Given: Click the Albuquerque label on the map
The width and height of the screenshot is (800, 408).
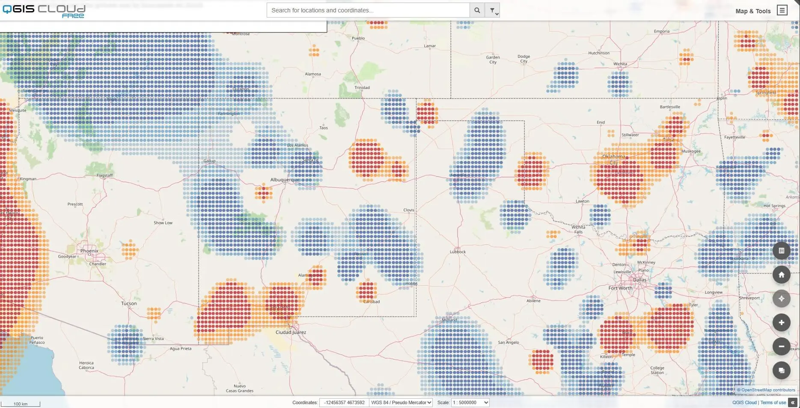Looking at the screenshot, I should click(285, 180).
